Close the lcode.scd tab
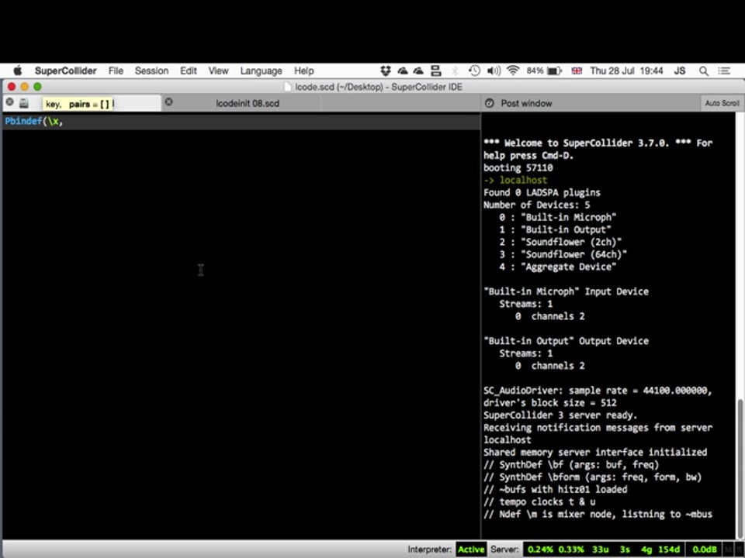 [9, 102]
